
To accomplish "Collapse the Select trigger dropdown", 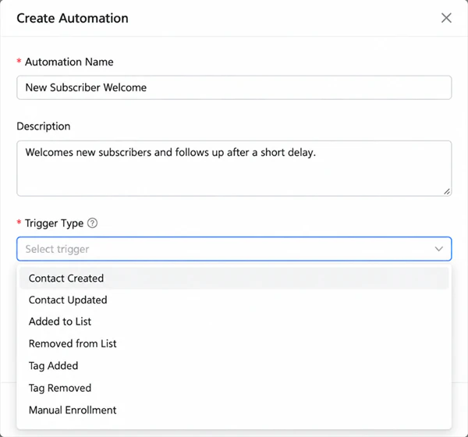I will click(x=234, y=249).
